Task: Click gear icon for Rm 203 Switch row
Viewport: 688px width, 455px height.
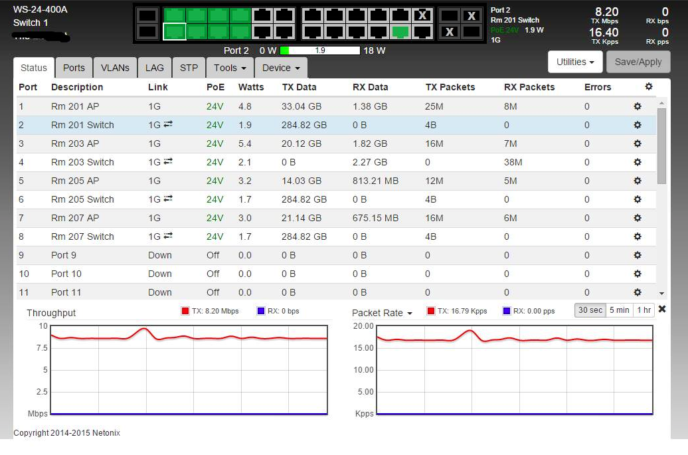Action: (x=638, y=162)
